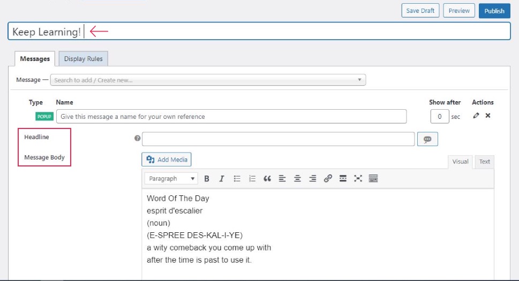This screenshot has height=281, width=519.
Task: Click the Show after seconds field
Action: tap(440, 116)
